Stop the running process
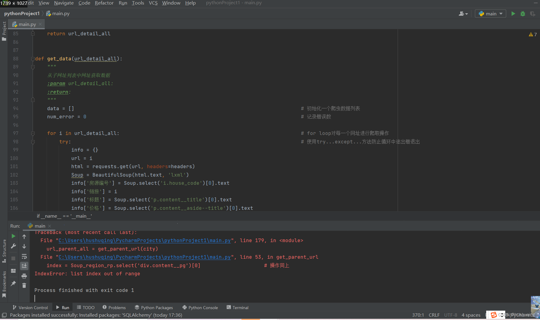Image resolution: width=540 pixels, height=320 pixels. [x=13, y=258]
